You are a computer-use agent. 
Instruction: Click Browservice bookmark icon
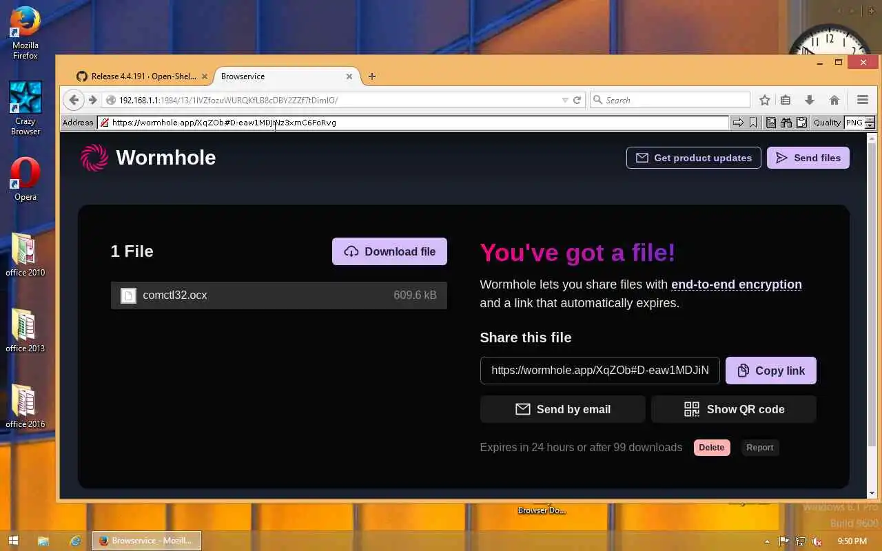click(x=753, y=123)
